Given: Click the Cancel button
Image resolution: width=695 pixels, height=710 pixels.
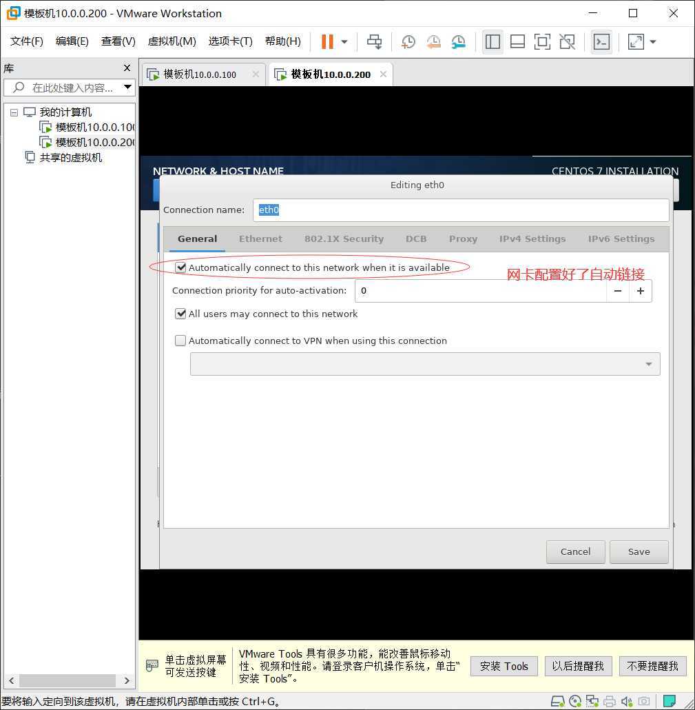Looking at the screenshot, I should click(576, 552).
